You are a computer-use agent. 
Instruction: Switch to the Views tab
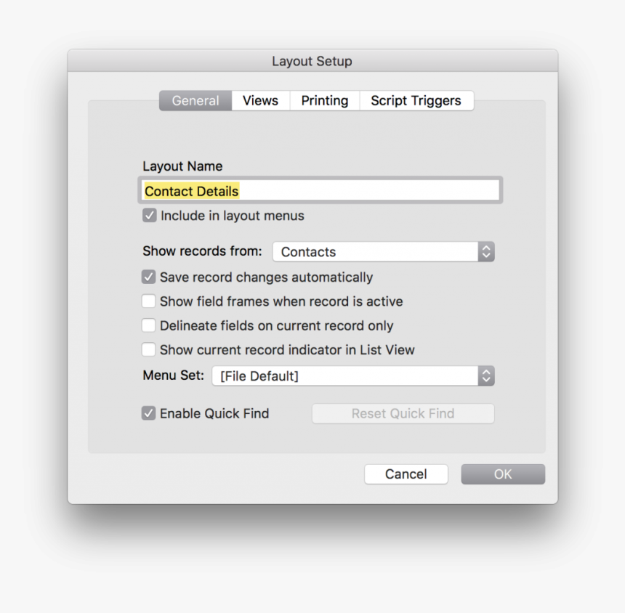pyautogui.click(x=259, y=100)
